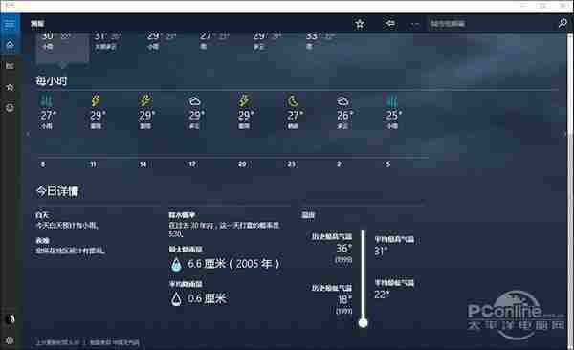Image resolution: width=574 pixels, height=350 pixels.
Task: Open the hamburger navigation menu
Action: click(10, 24)
